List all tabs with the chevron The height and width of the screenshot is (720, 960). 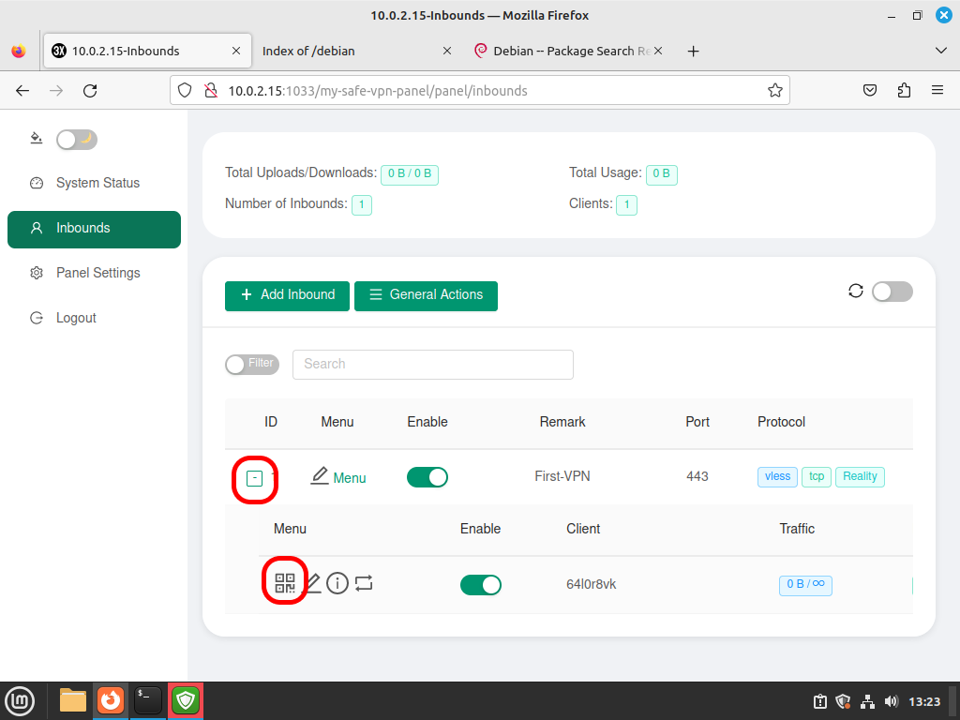coord(941,51)
